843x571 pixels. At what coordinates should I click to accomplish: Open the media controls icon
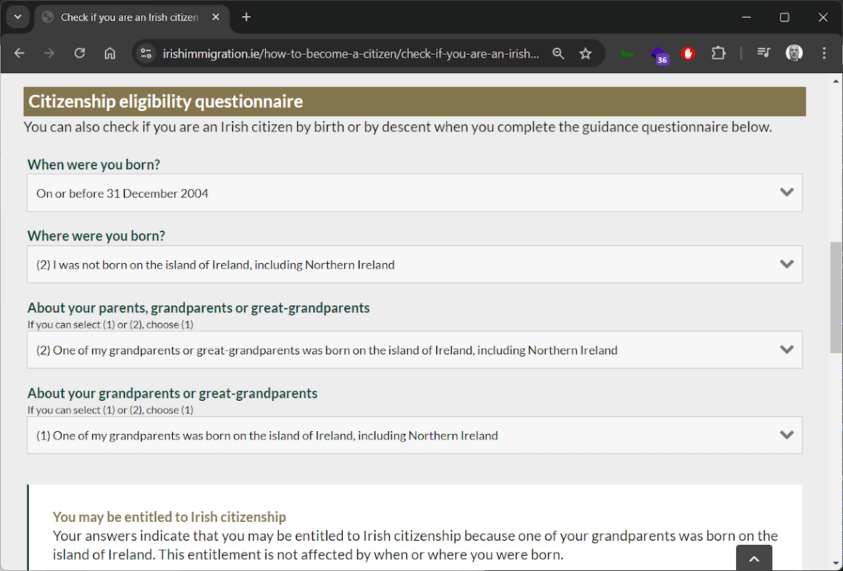(763, 53)
